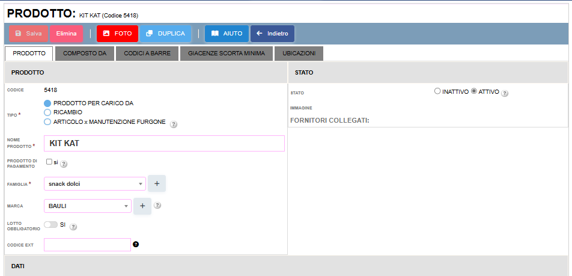The width and height of the screenshot is (572, 276).
Task: Select PRODOTTO PER CARICO DA radio option
Action: (47, 103)
